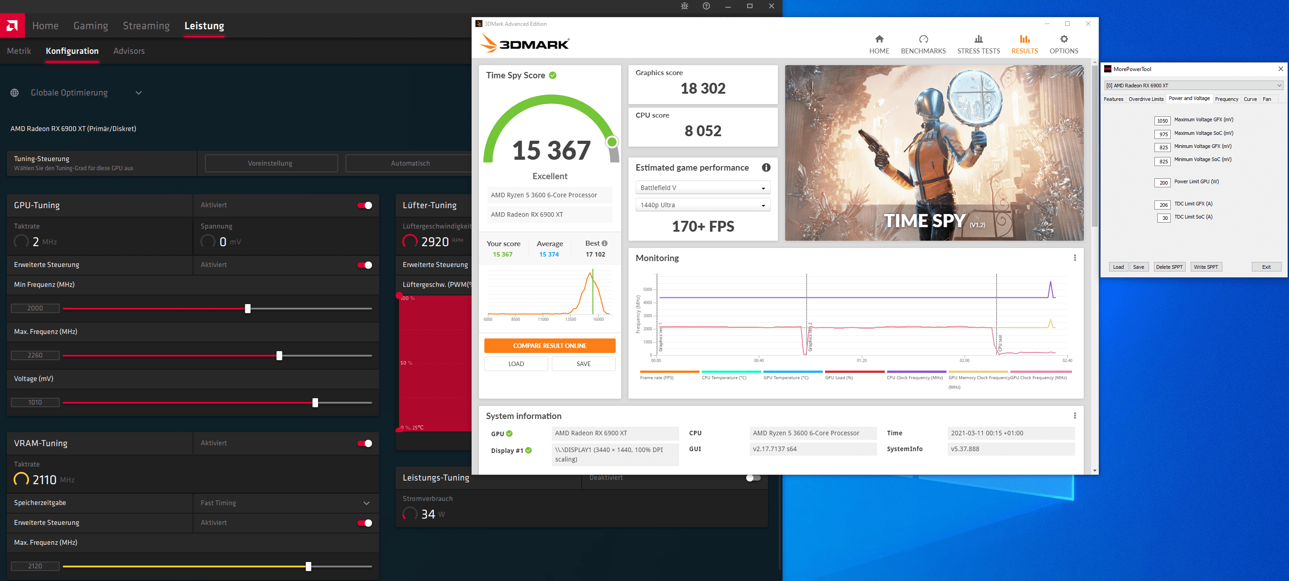Select the Automatisch tuning button
1289x581 pixels.
click(x=410, y=163)
